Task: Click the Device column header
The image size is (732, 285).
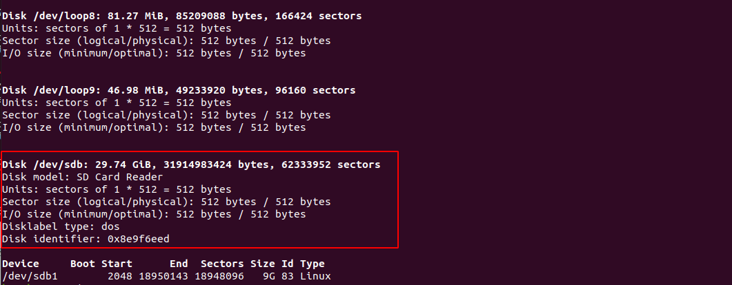Action: [x=21, y=264]
